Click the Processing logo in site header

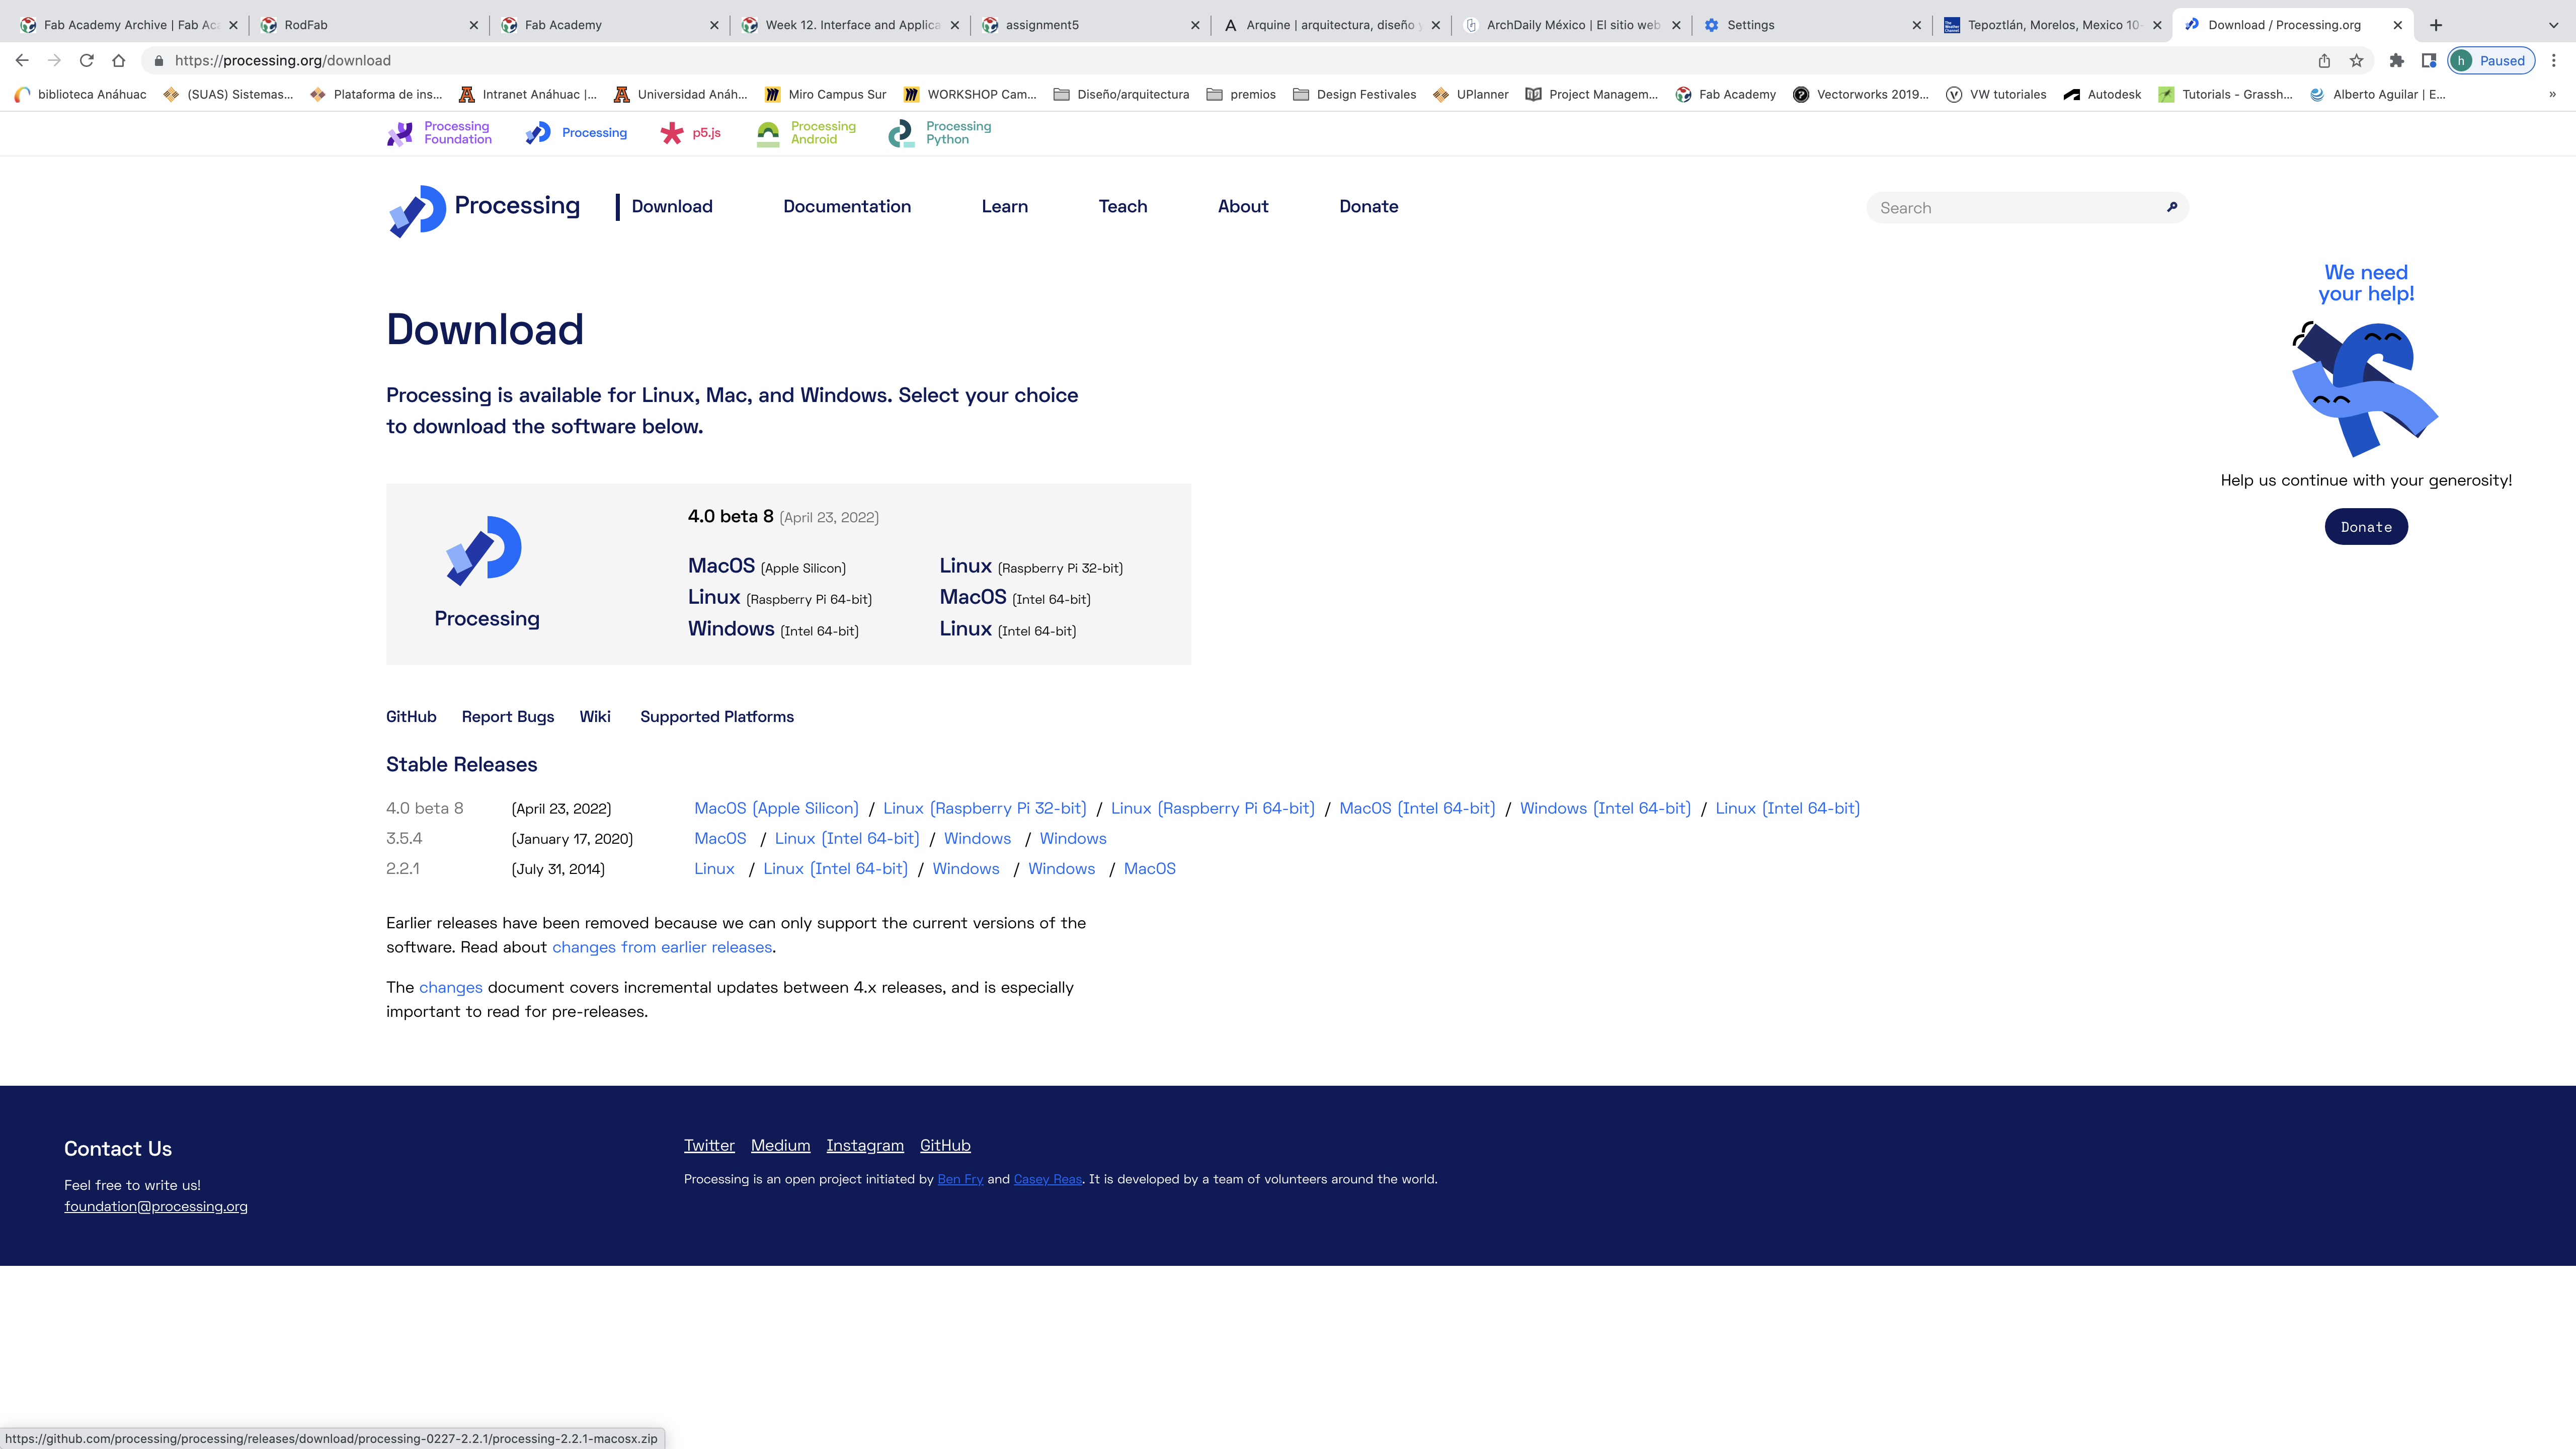[x=417, y=209]
